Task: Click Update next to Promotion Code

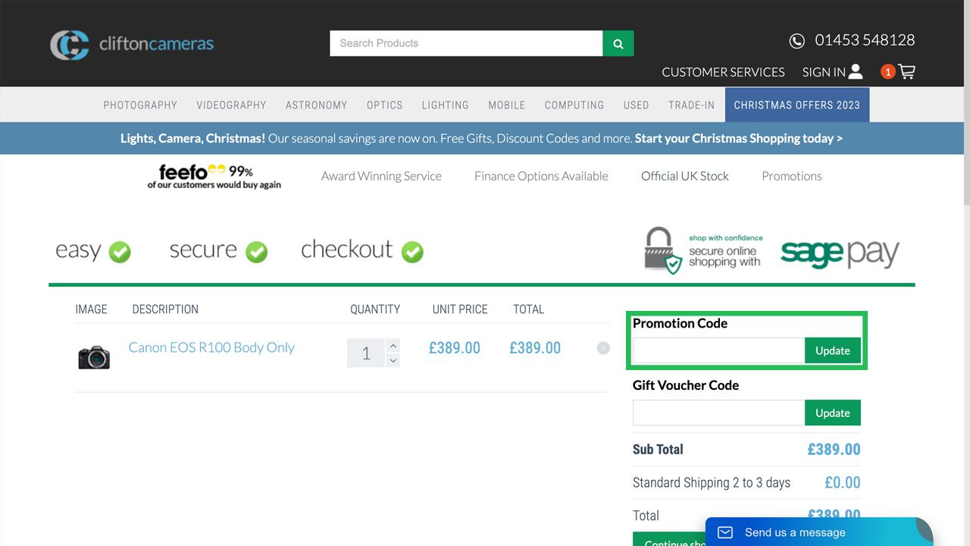Action: 833,350
